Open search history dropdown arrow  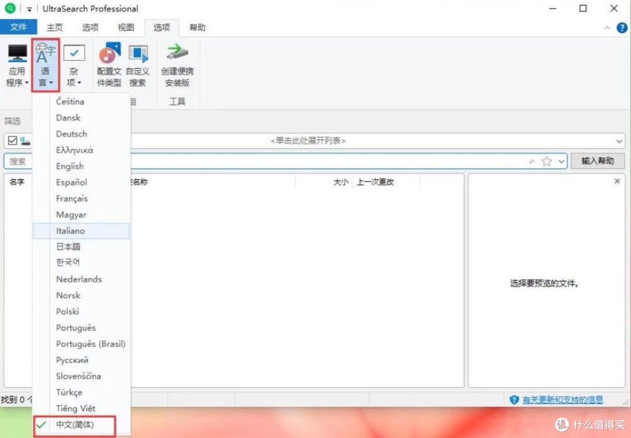pos(561,162)
